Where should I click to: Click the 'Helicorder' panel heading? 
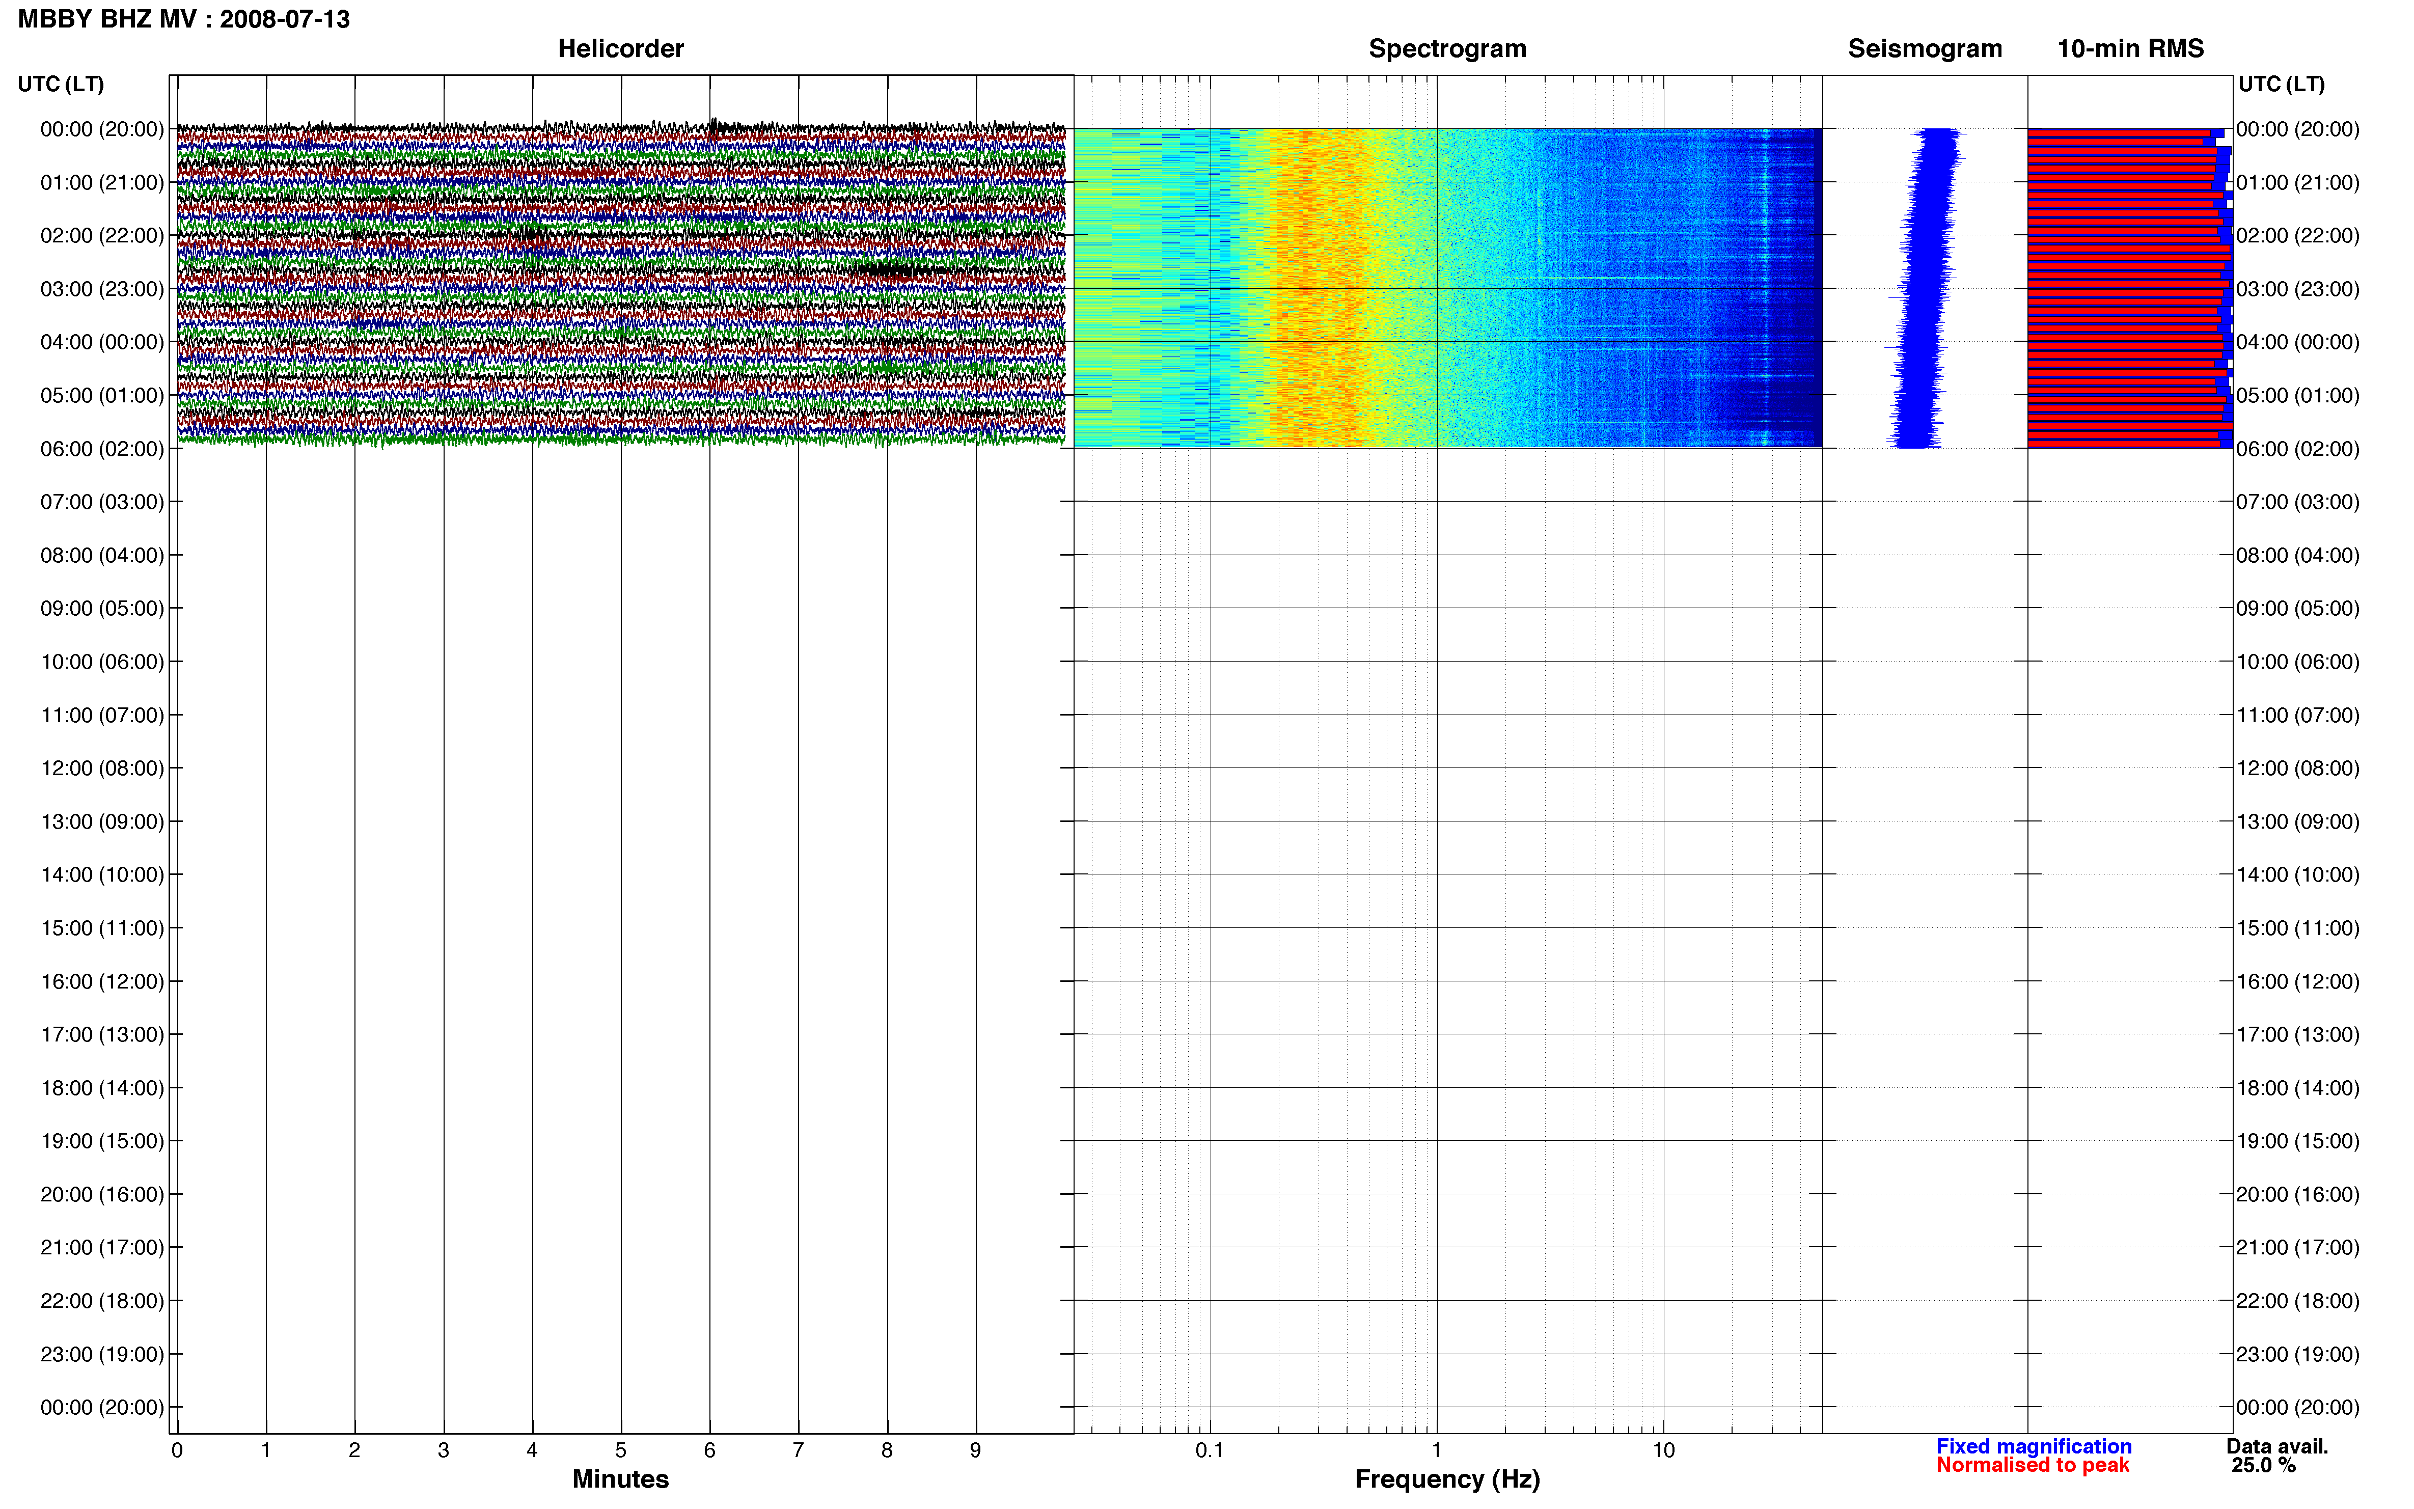(620, 49)
